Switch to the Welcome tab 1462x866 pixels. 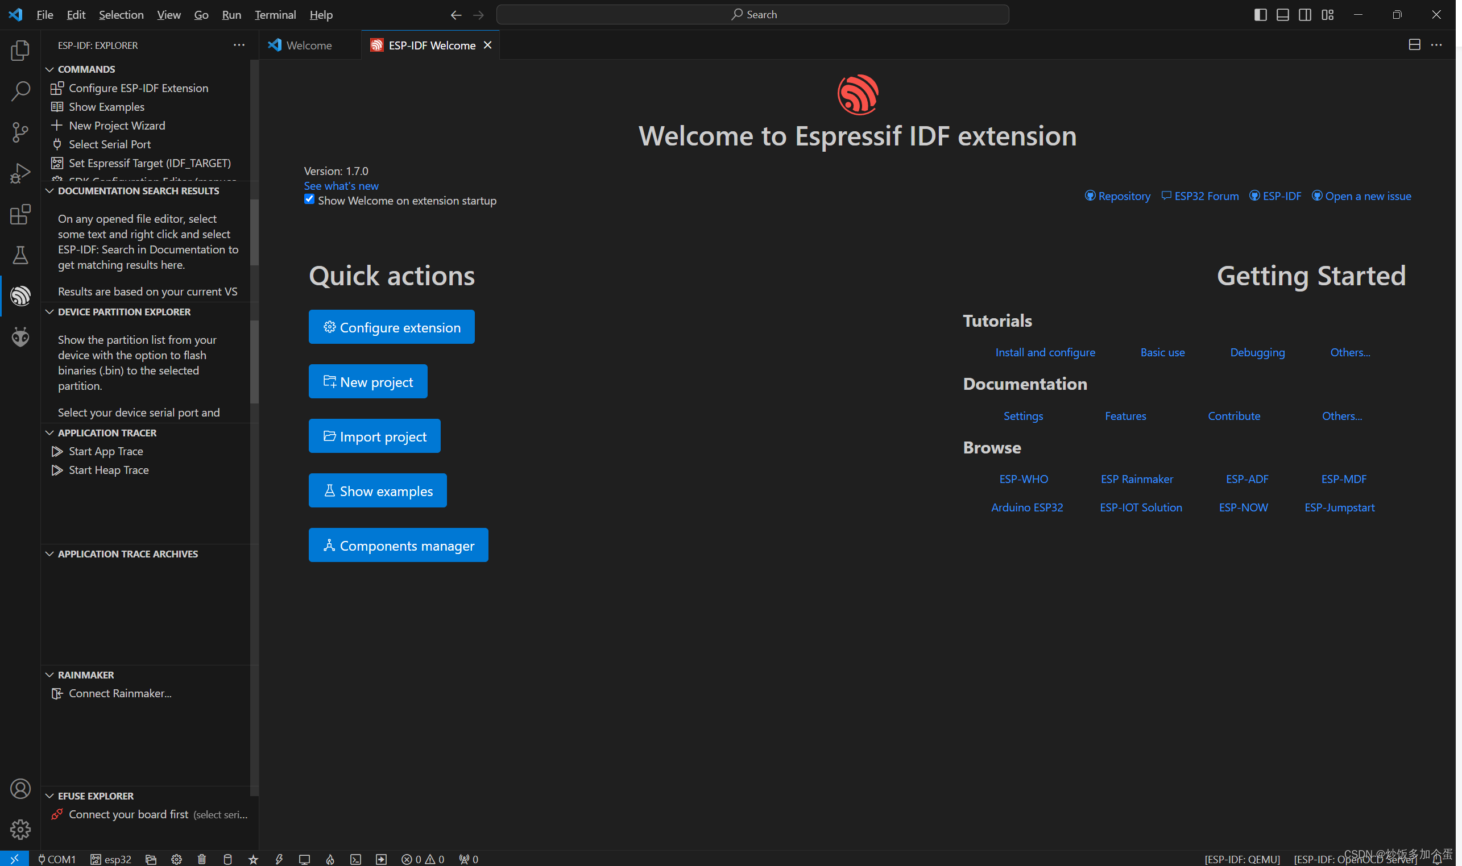click(309, 45)
